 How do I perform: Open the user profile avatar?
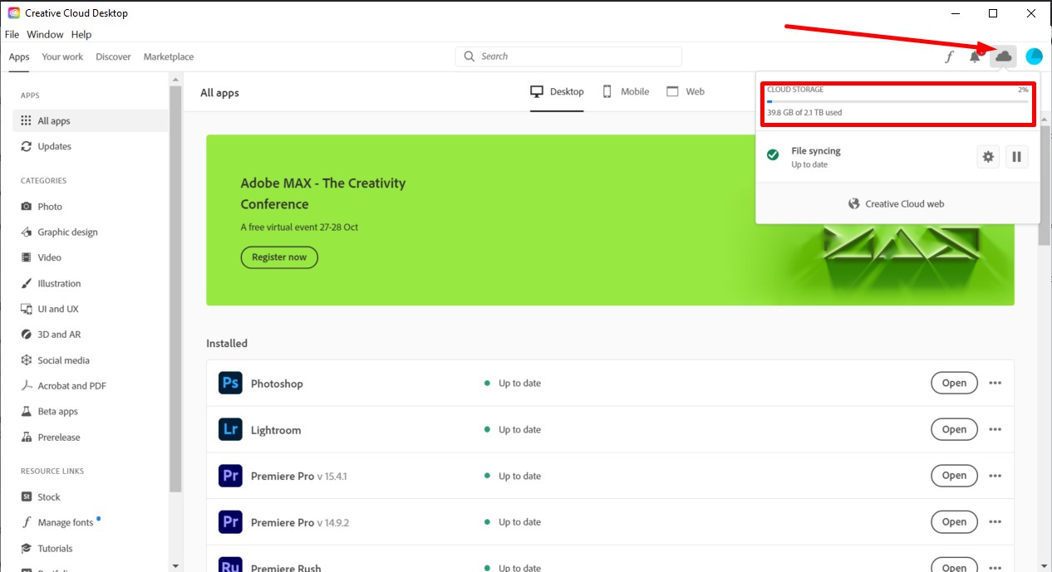tap(1034, 56)
